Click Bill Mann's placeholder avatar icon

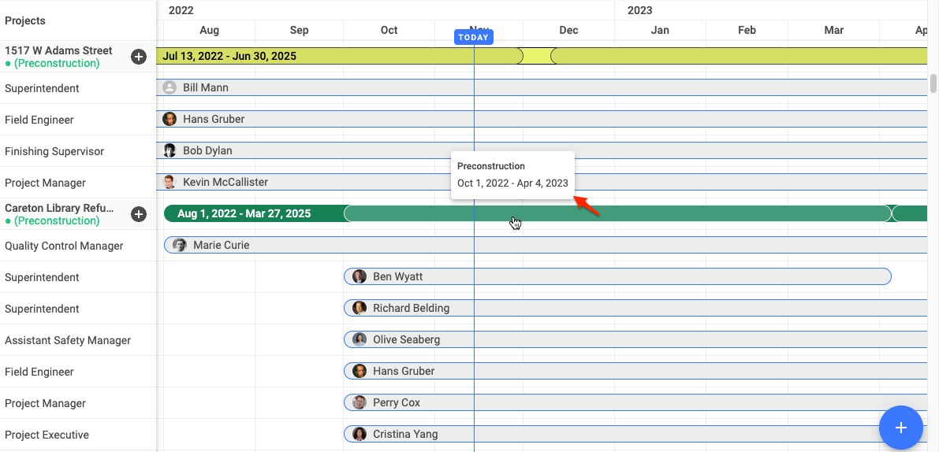(170, 88)
